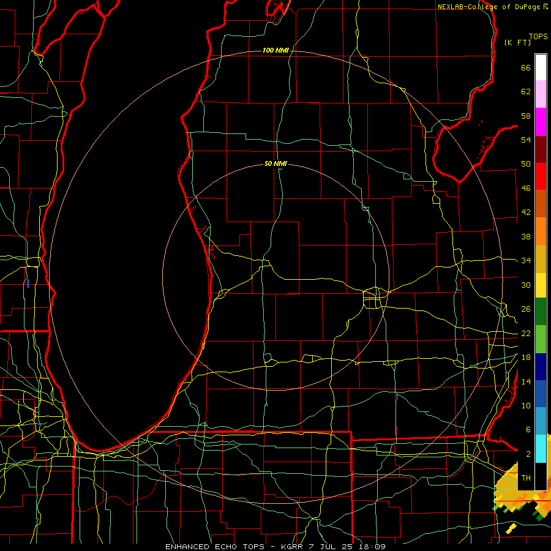Click the "18:09" timestamp
Viewport: 551px width, 551px height.
click(372, 547)
